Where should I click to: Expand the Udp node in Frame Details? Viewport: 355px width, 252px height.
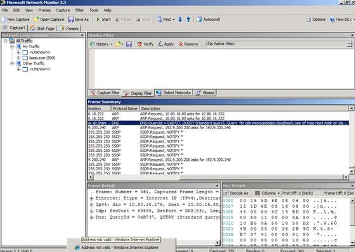tap(91, 211)
